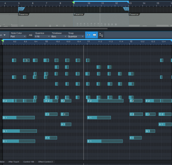Open the Action menu arrow left of Note Color
172x165 pixels.
(4, 35)
